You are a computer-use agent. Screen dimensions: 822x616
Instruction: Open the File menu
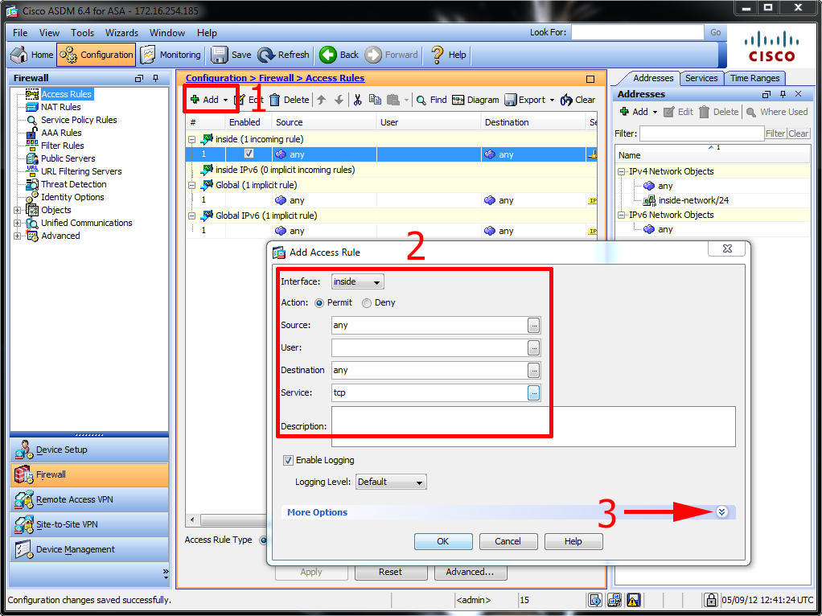tap(20, 32)
